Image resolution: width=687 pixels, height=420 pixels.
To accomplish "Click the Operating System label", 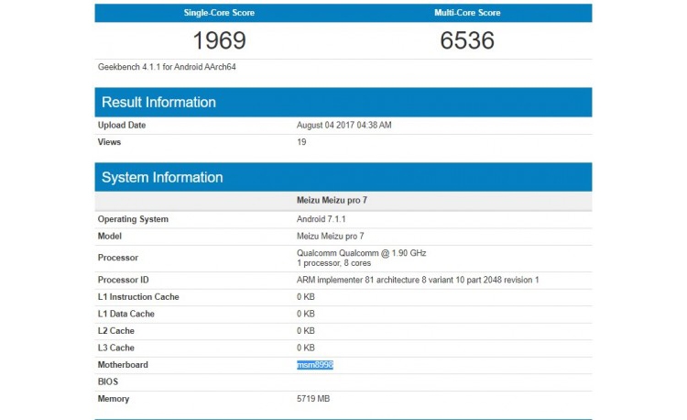I will tap(133, 219).
